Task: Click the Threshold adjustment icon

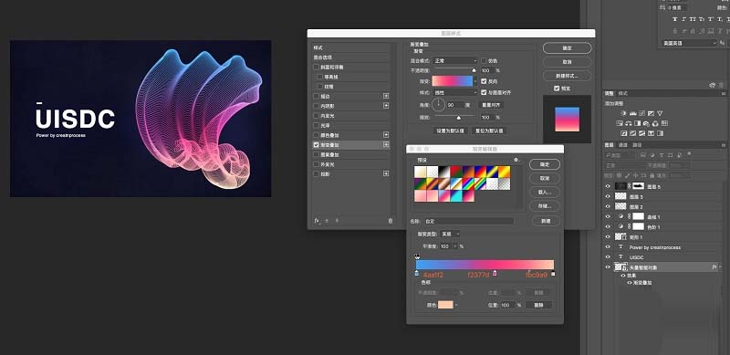Action: (x=642, y=133)
